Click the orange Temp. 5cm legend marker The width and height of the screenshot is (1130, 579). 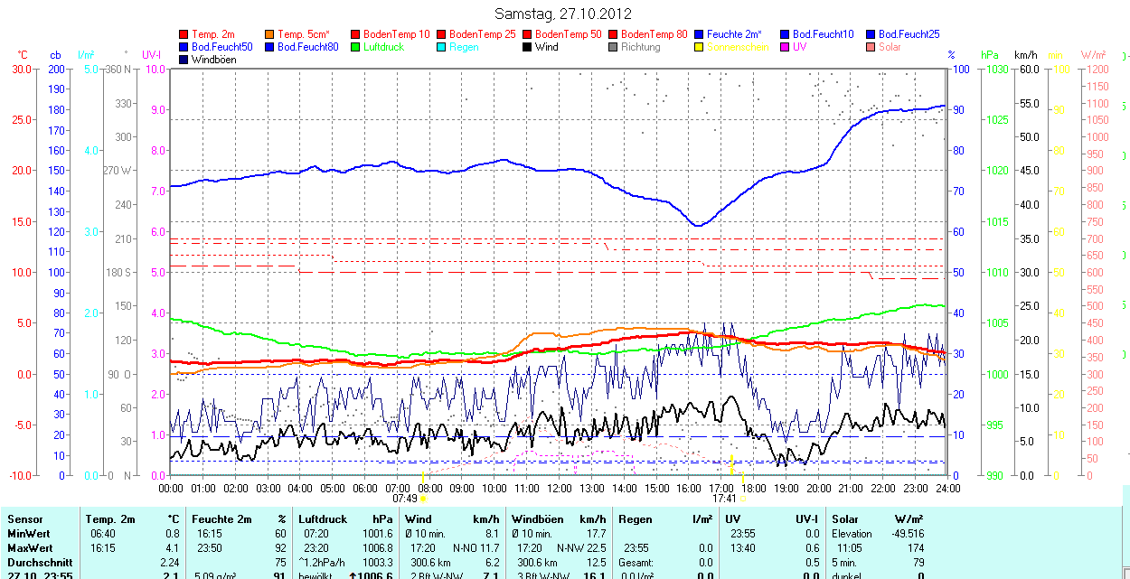270,34
